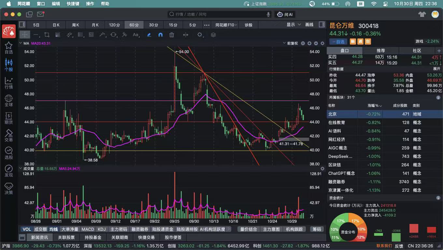
Task: Click the 筹码 chips button
Action: tap(317, 229)
